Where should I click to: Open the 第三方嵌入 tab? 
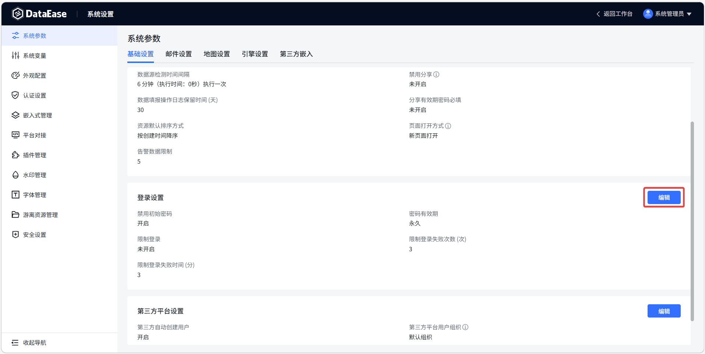[x=296, y=54]
